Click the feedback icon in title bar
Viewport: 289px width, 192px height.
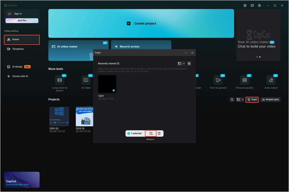click(x=252, y=6)
